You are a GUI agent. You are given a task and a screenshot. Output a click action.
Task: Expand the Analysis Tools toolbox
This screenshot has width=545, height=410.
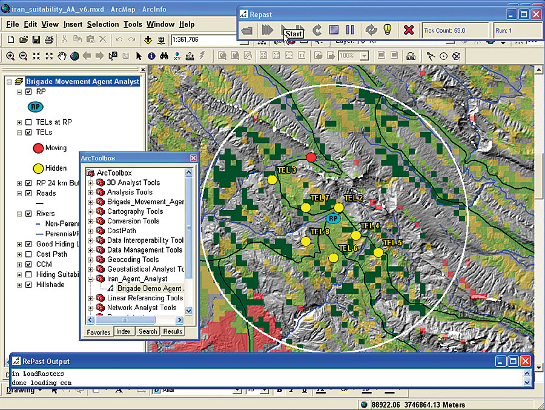coord(90,193)
